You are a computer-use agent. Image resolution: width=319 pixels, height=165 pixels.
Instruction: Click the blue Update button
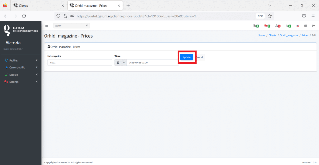186,57
